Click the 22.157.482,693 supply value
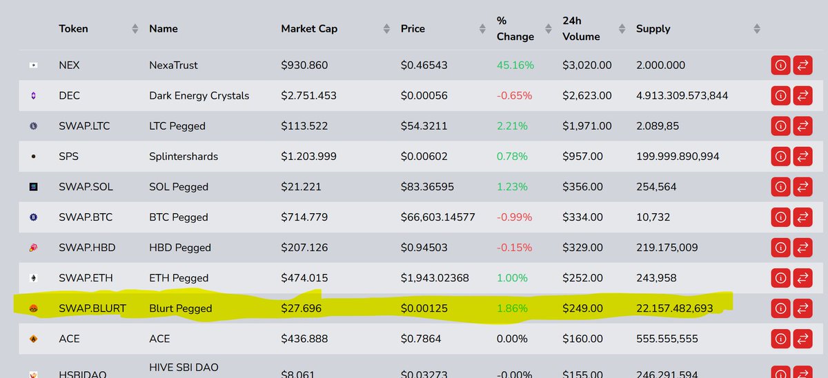828x378 pixels. coord(675,308)
